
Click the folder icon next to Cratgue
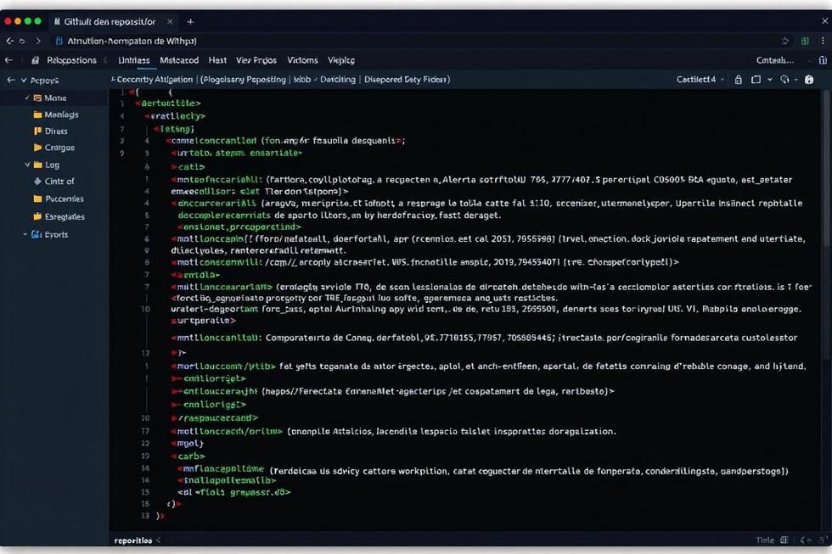click(37, 148)
